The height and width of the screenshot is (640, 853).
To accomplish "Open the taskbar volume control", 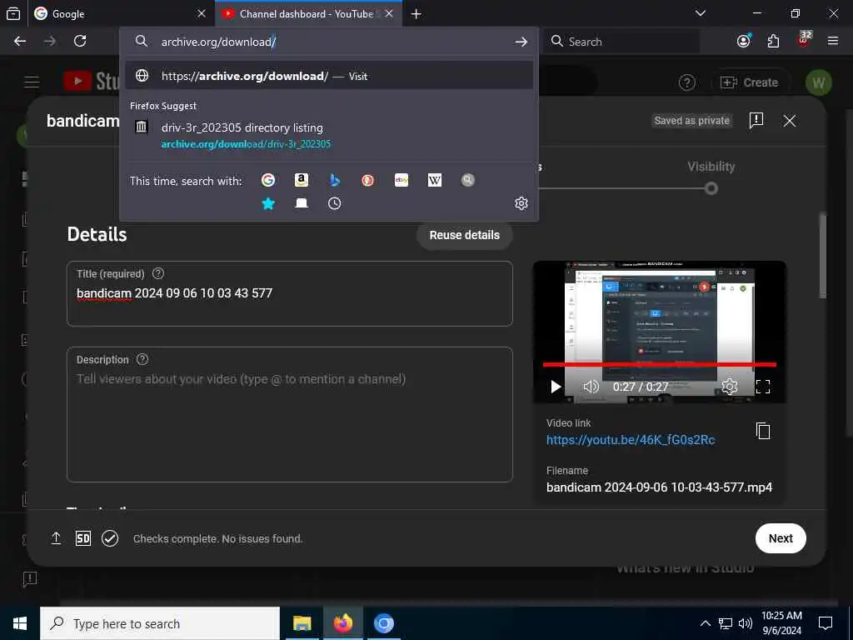I will [746, 623].
